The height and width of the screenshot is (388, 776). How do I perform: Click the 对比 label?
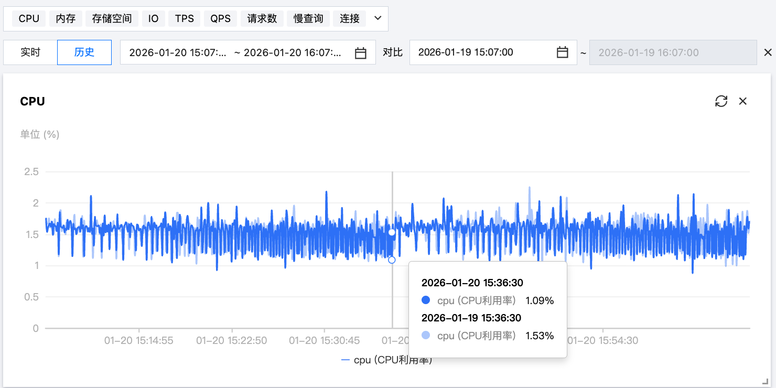[x=393, y=52]
